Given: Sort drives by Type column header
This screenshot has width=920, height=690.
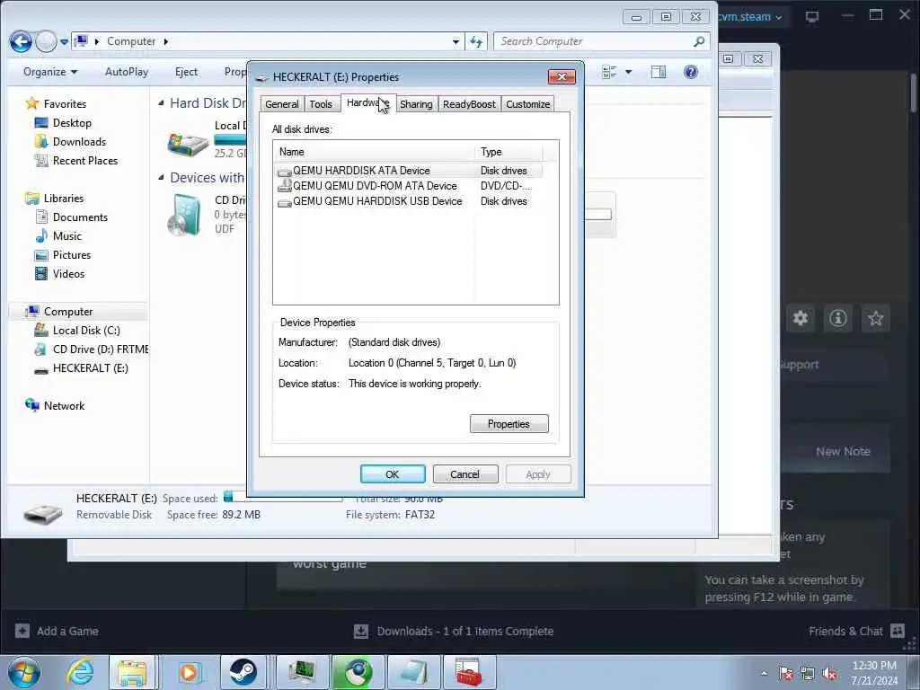Looking at the screenshot, I should 509,152.
